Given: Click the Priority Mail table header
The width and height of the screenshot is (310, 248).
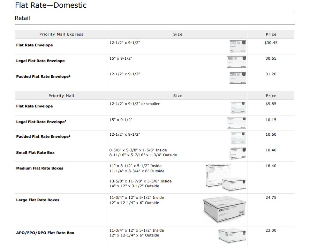Looking at the screenshot, I should (61, 96).
